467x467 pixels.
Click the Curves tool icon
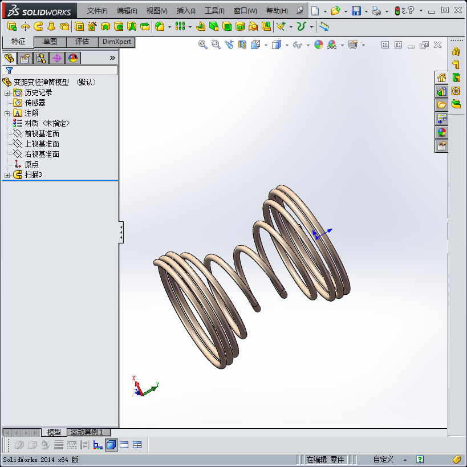302,26
